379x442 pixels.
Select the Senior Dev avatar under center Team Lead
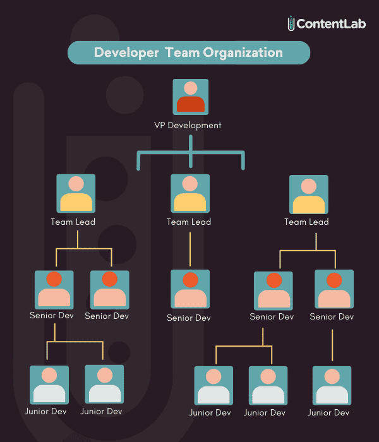190,289
